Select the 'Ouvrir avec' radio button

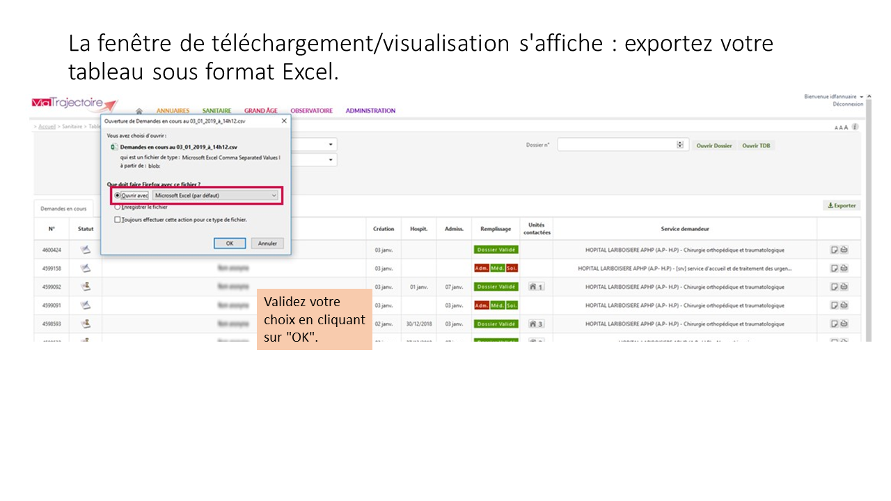pyautogui.click(x=118, y=196)
